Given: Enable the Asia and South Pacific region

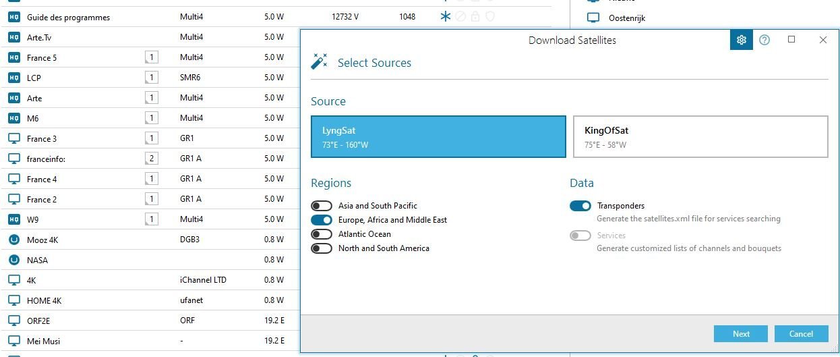Looking at the screenshot, I should (x=322, y=206).
